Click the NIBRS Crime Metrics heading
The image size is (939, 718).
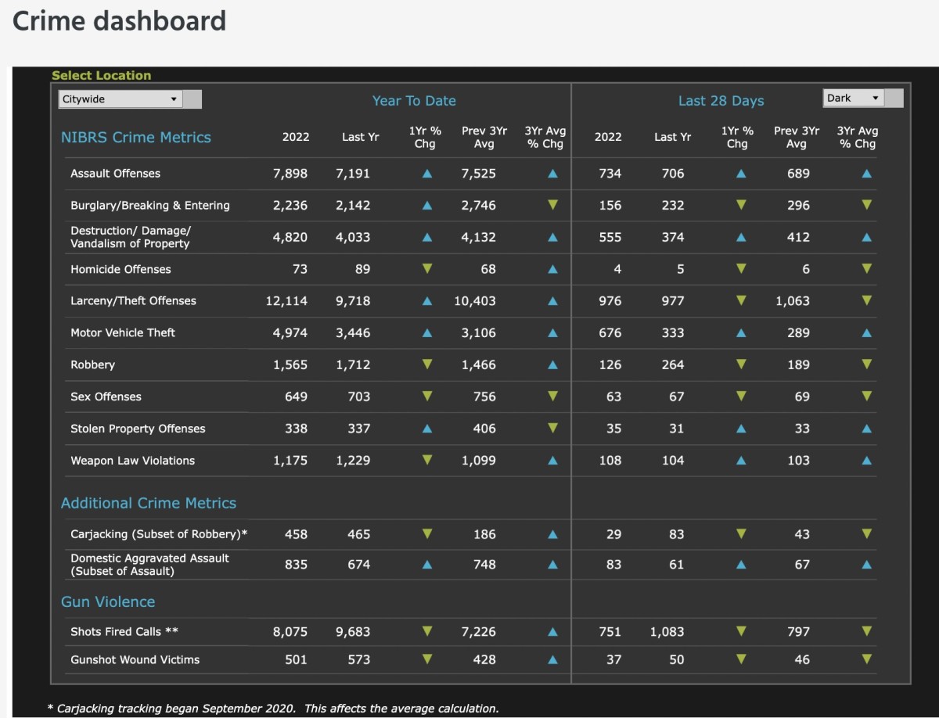point(136,138)
